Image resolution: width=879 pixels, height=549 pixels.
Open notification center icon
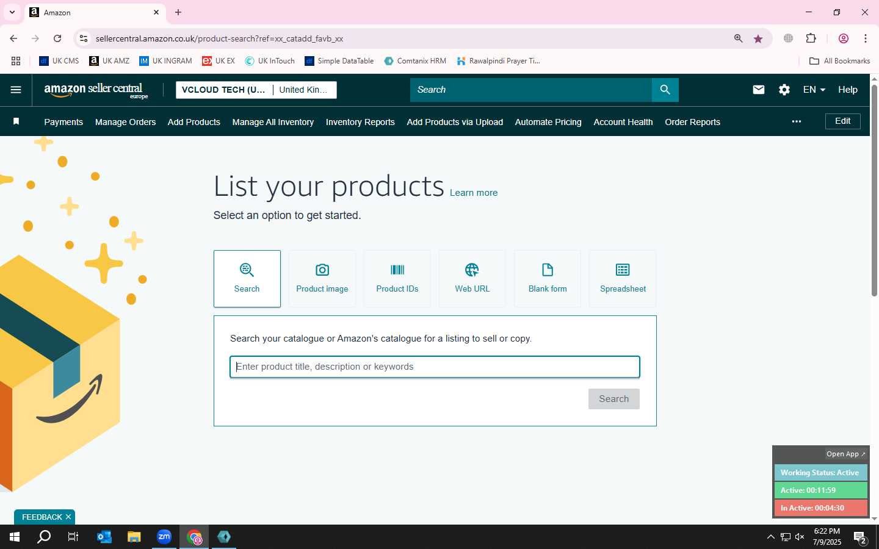(861, 537)
